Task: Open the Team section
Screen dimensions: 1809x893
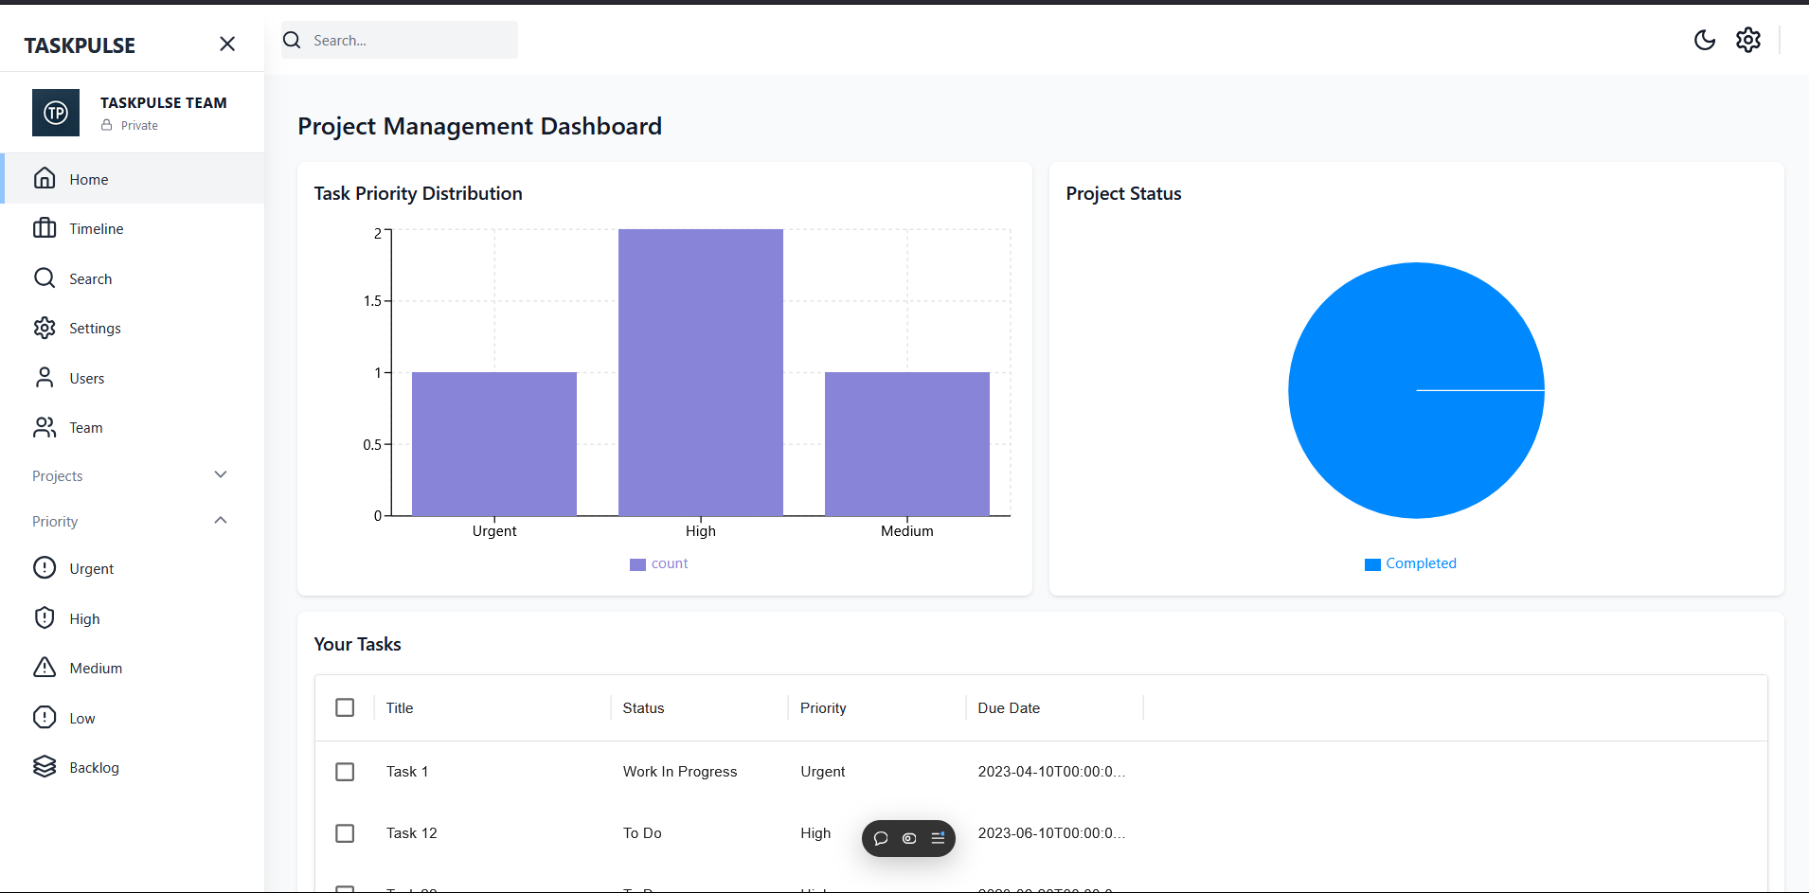Action: [85, 427]
